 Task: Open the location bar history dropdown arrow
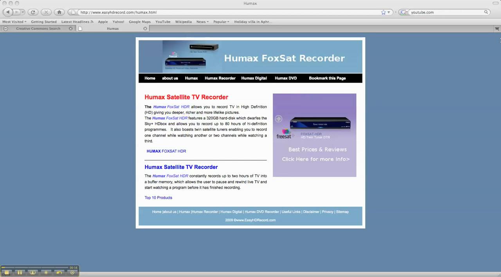(389, 12)
